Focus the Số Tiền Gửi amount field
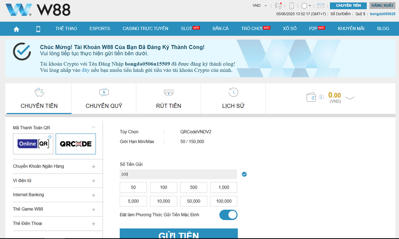Viewport: 399px width, 239px height. click(x=178, y=174)
